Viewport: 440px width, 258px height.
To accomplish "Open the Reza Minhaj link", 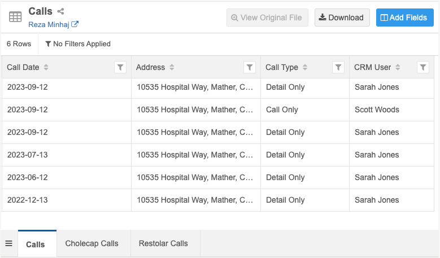I will click(x=49, y=24).
